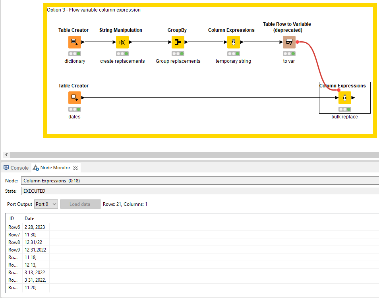Select the 'bulk replace' Column Expressions node
Image resolution: width=379 pixels, height=298 pixels.
(345, 98)
